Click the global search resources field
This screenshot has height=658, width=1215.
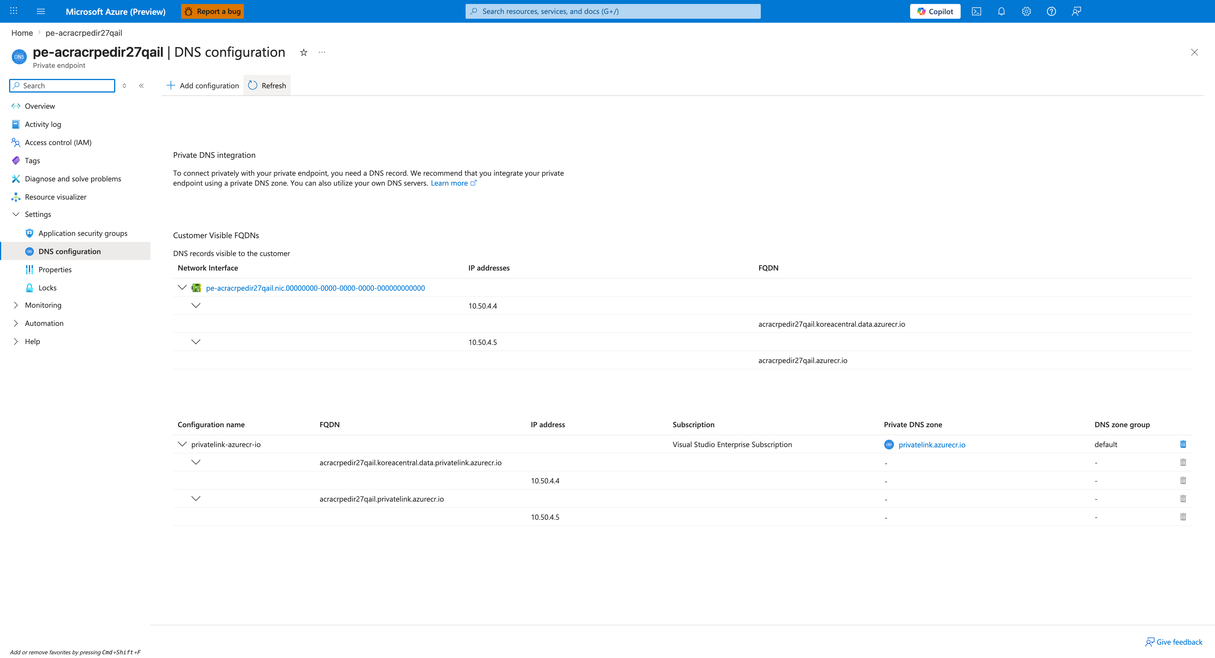613,11
